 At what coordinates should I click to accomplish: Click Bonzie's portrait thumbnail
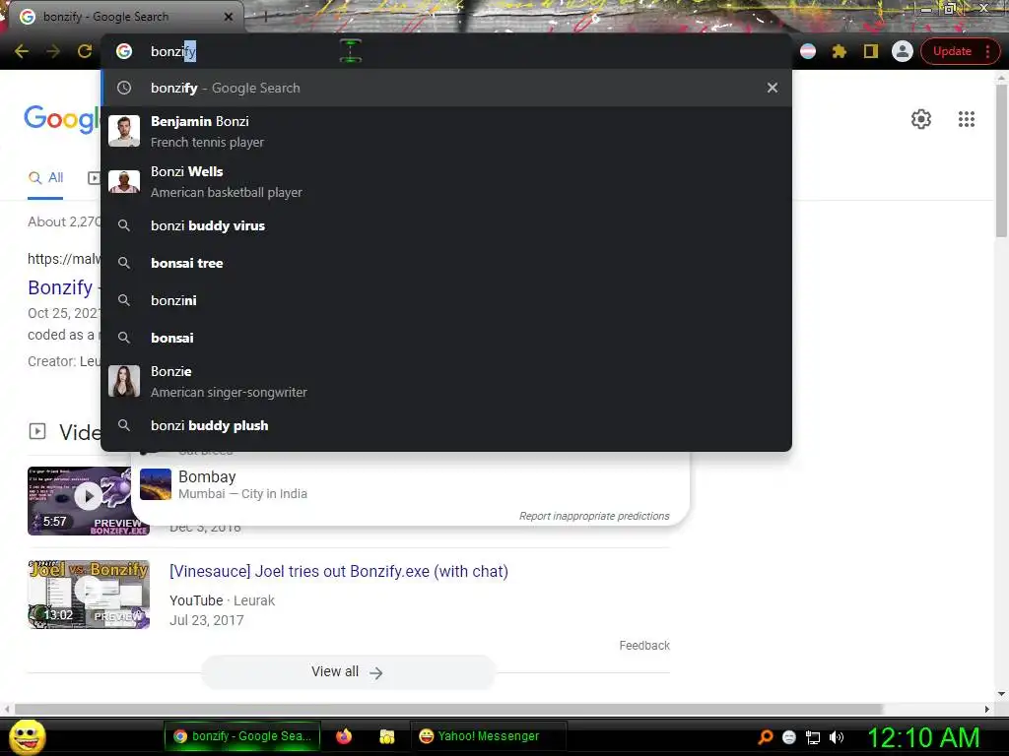[x=124, y=381]
